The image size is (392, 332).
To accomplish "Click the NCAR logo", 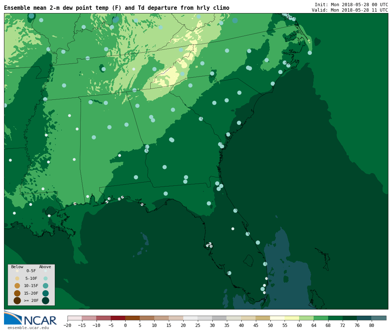I will pyautogui.click(x=30, y=318).
